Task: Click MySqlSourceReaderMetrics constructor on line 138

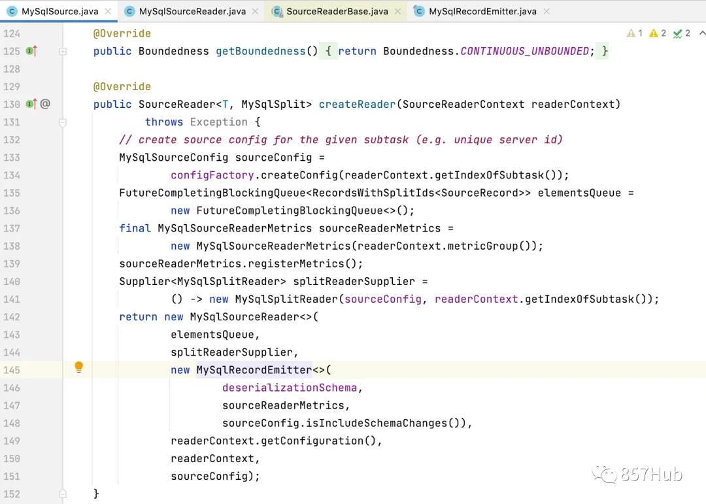Action: [273, 246]
